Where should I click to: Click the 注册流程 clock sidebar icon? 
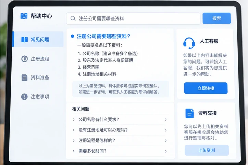pos(25,59)
